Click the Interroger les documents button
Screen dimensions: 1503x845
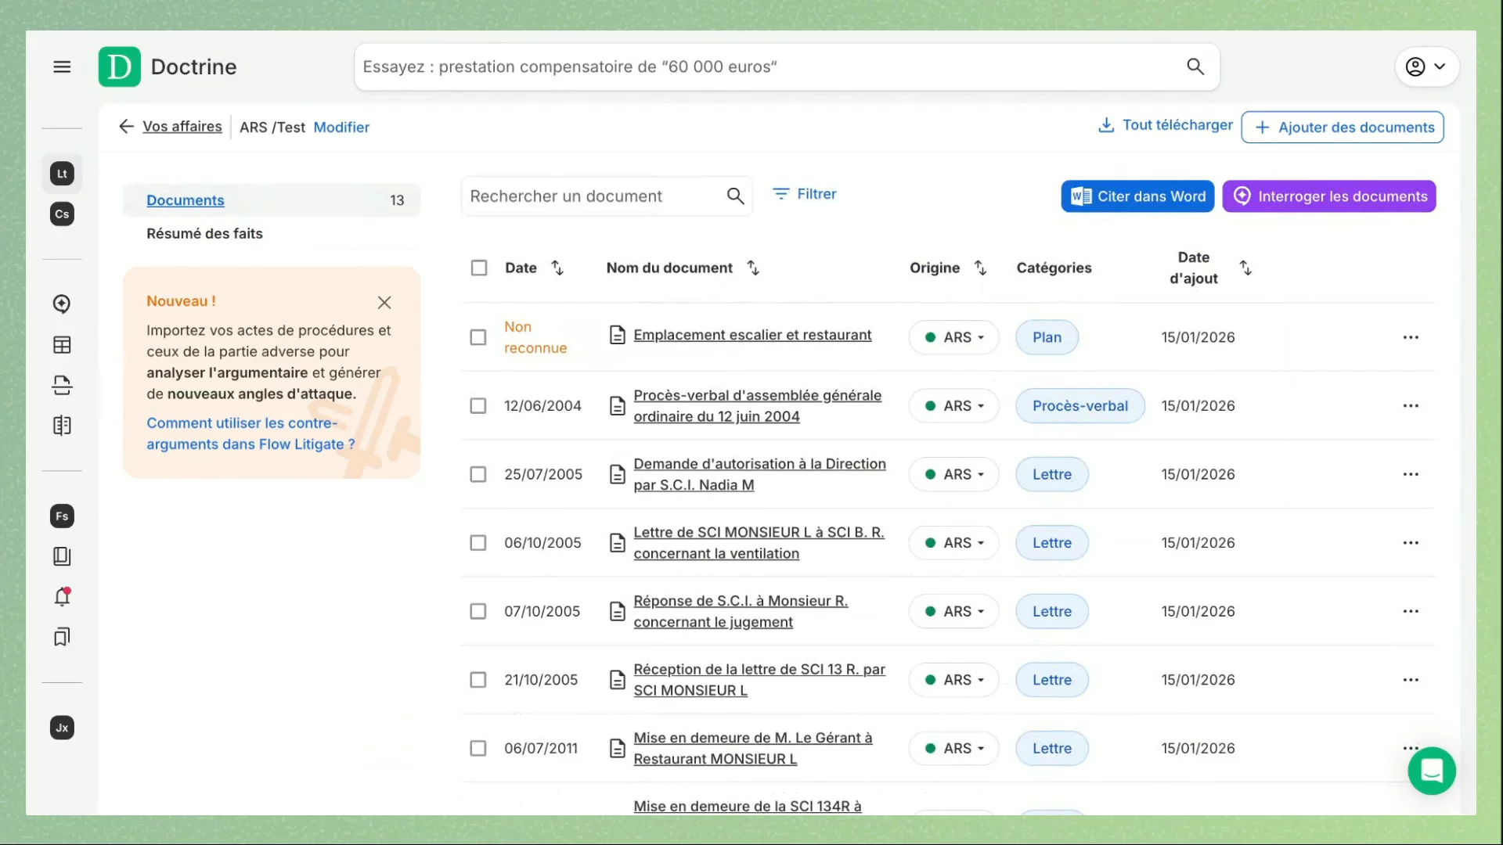point(1328,196)
